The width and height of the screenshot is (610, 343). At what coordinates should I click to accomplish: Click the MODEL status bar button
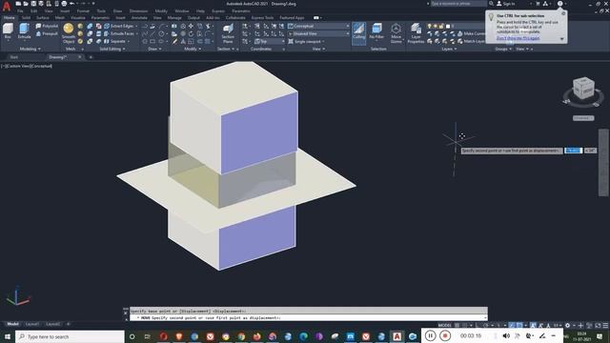click(x=445, y=325)
